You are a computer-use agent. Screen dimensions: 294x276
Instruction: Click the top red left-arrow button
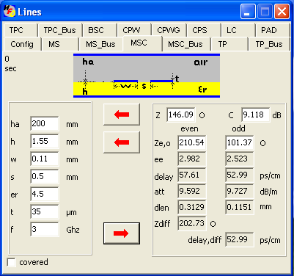(122, 115)
